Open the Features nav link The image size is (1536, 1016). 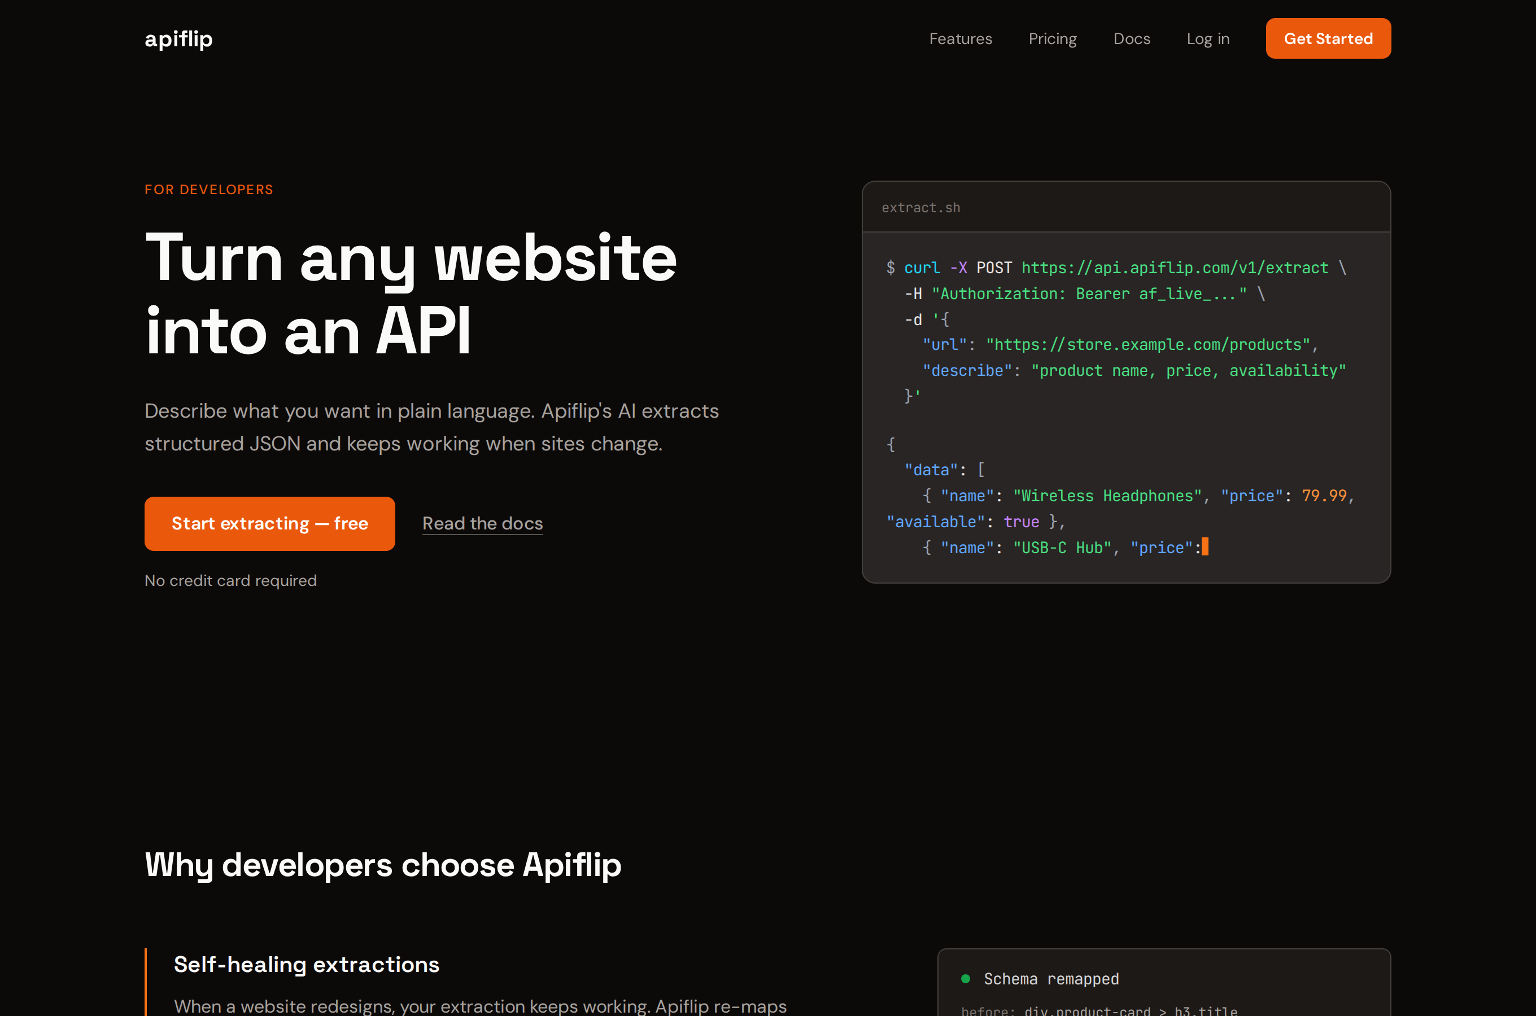click(961, 39)
